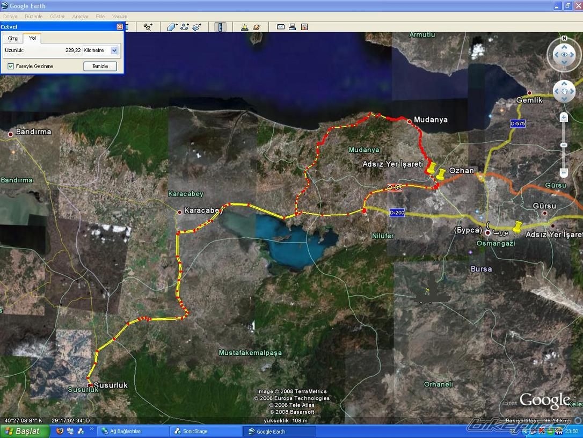Click the D-575 road shield
This screenshot has height=438, width=583.
[518, 123]
